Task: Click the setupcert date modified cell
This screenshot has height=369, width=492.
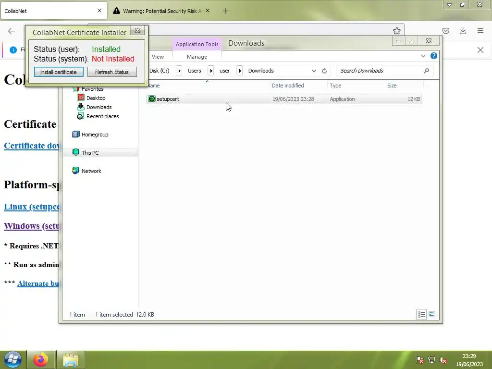Action: point(293,99)
